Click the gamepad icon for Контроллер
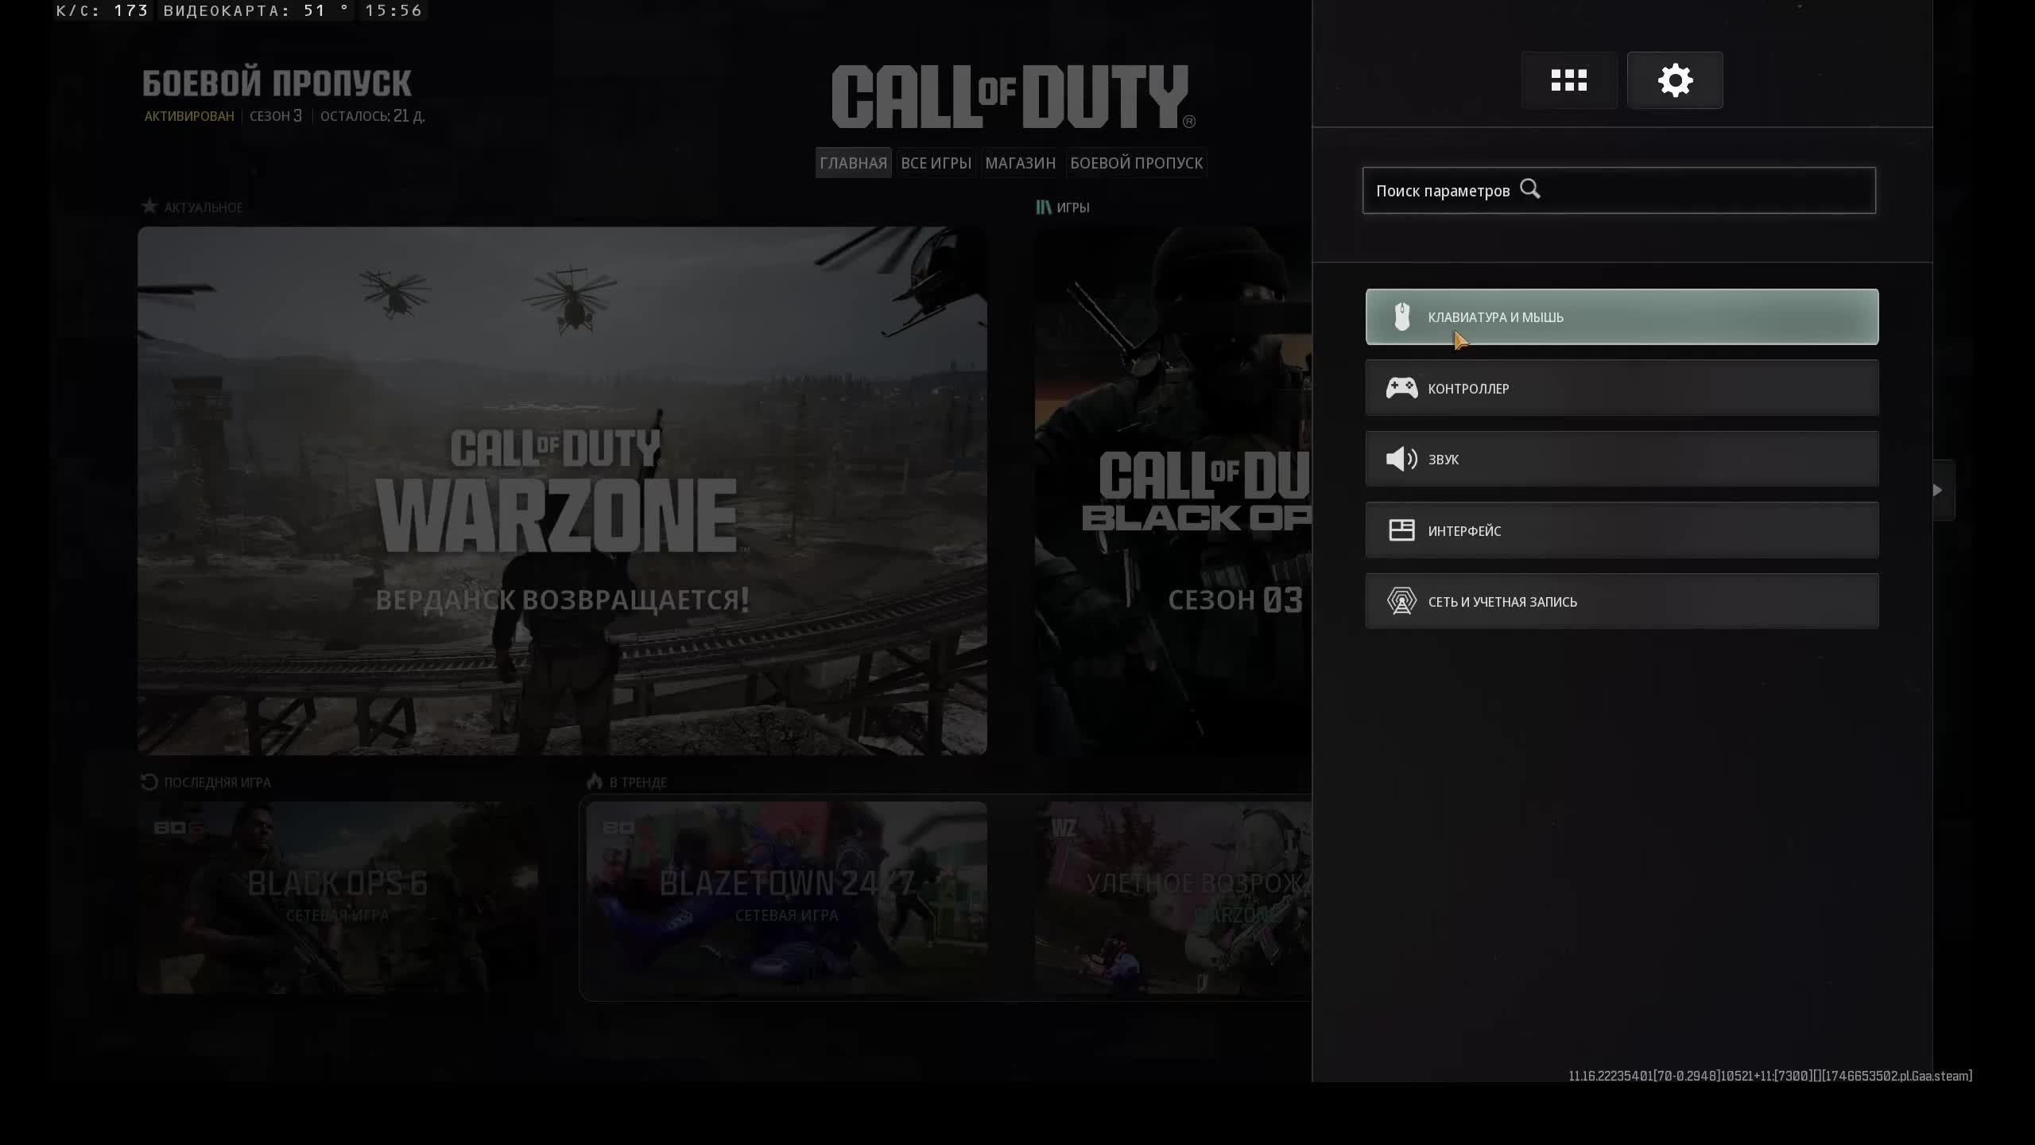This screenshot has width=2035, height=1145. pos(1401,388)
